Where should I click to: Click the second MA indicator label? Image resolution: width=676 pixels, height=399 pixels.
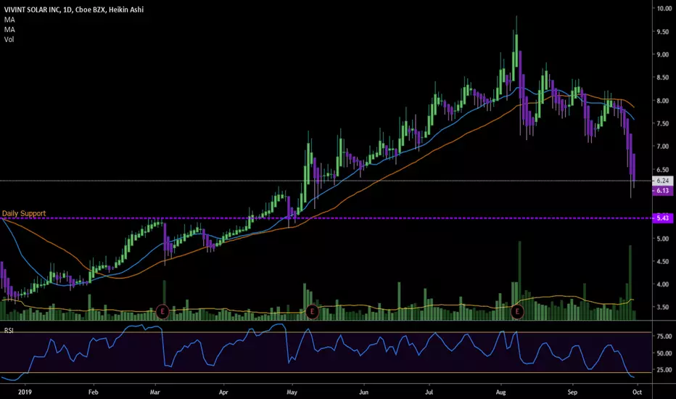pos(9,29)
